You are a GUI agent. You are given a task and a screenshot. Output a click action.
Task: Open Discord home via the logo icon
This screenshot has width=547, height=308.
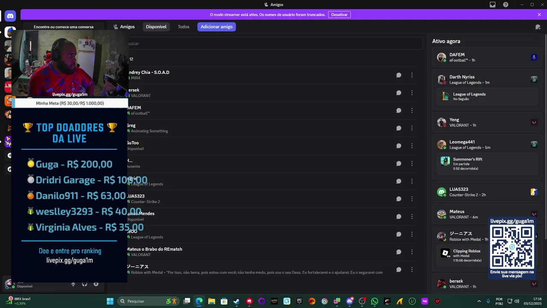click(x=10, y=16)
